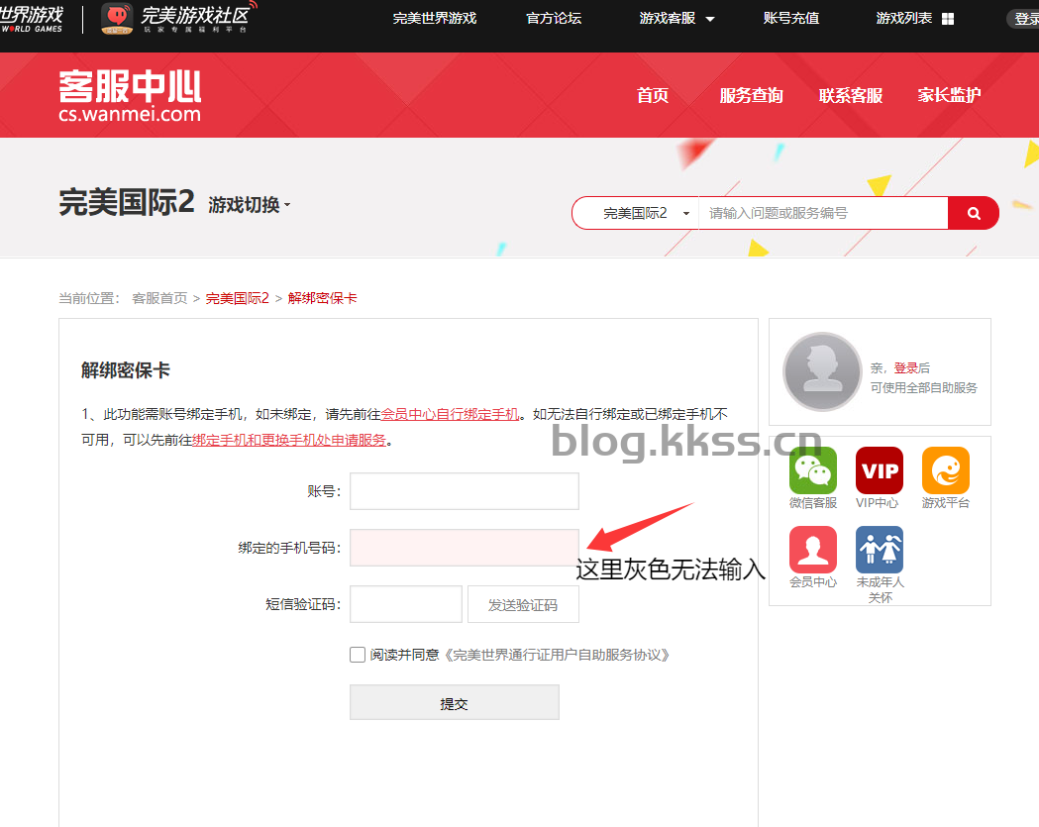Click the 完美游戏社区 logo icon

[x=117, y=18]
